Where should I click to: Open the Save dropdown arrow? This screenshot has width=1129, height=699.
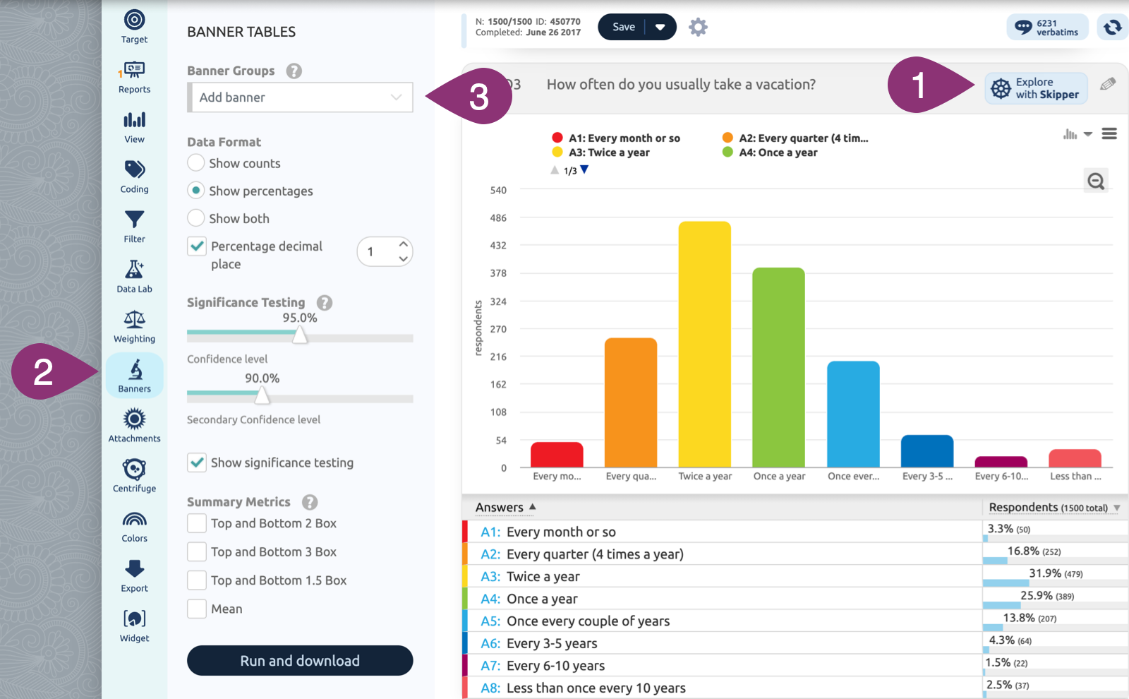[660, 28]
